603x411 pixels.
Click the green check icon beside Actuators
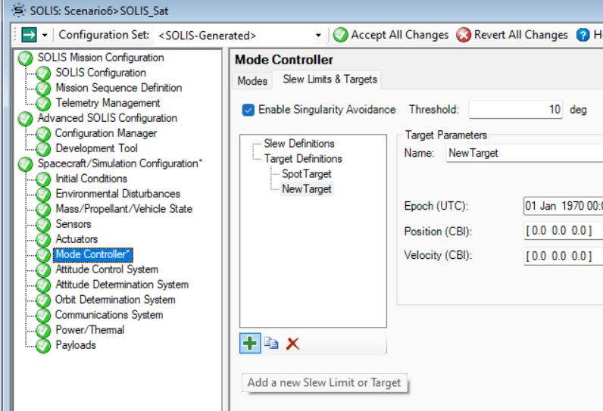tap(43, 240)
